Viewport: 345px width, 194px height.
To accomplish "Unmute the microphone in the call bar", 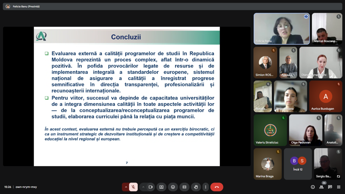I will pyautogui.click(x=133, y=187).
